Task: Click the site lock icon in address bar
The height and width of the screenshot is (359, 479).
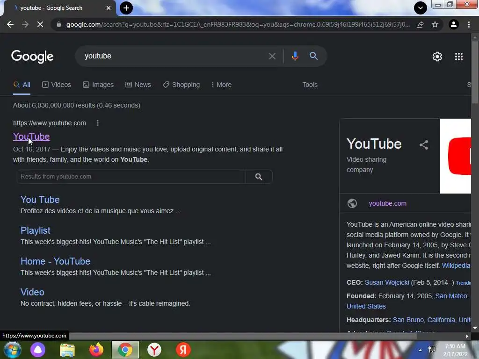Action: click(59, 24)
